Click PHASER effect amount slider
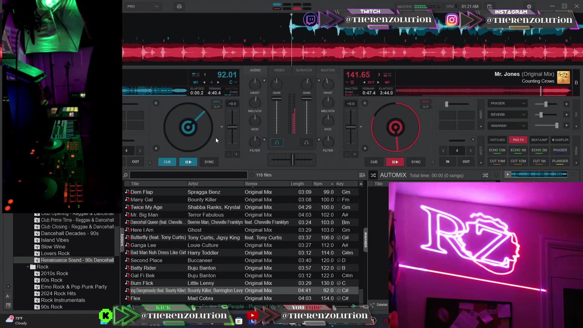This screenshot has width=583, height=328. click(545, 103)
